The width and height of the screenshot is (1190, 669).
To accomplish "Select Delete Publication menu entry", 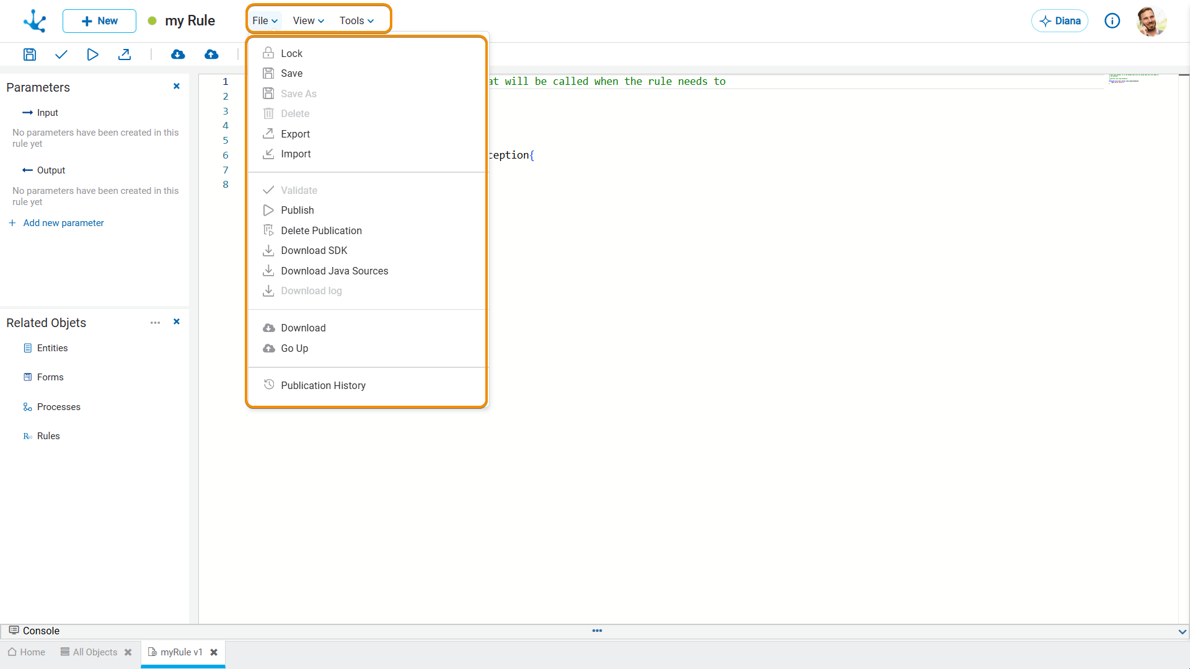I will pyautogui.click(x=367, y=230).
